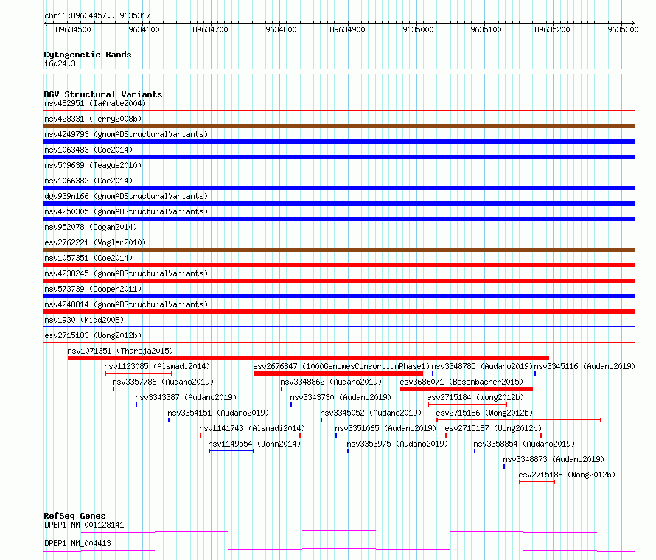Select the blue span under nsv1149554

[231, 450]
